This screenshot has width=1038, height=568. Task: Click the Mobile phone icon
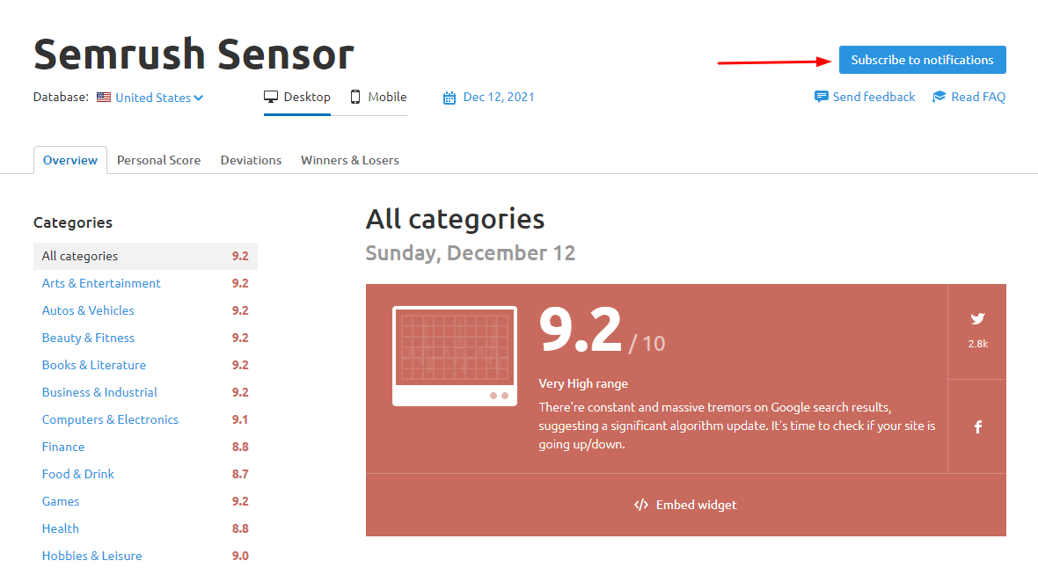click(x=355, y=96)
